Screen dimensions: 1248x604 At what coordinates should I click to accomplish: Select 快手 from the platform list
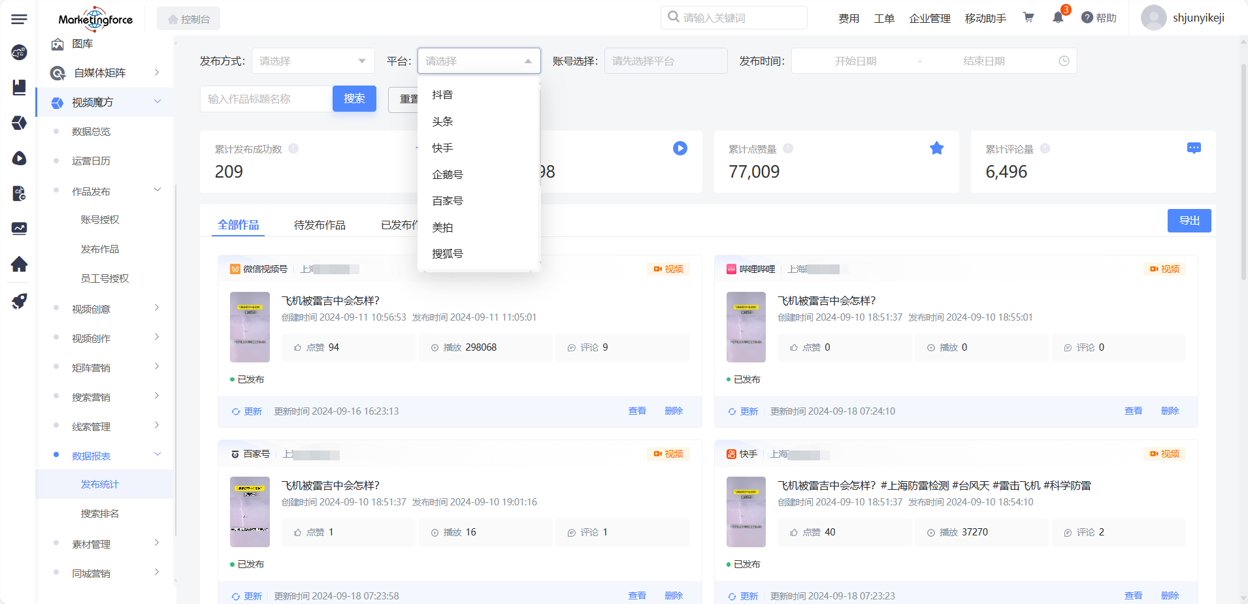click(x=442, y=148)
